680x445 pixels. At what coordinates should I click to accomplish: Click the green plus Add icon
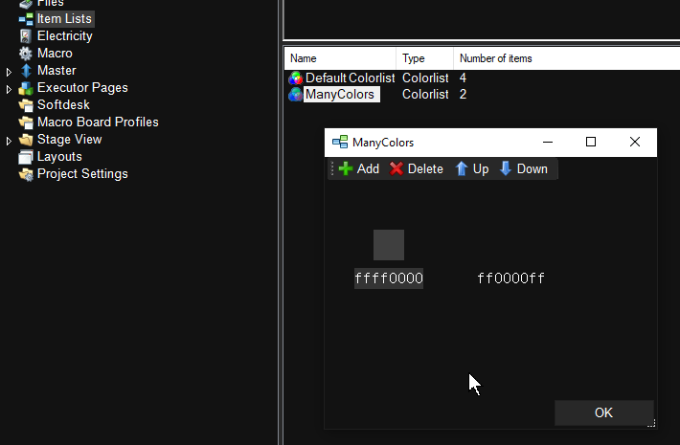(346, 168)
